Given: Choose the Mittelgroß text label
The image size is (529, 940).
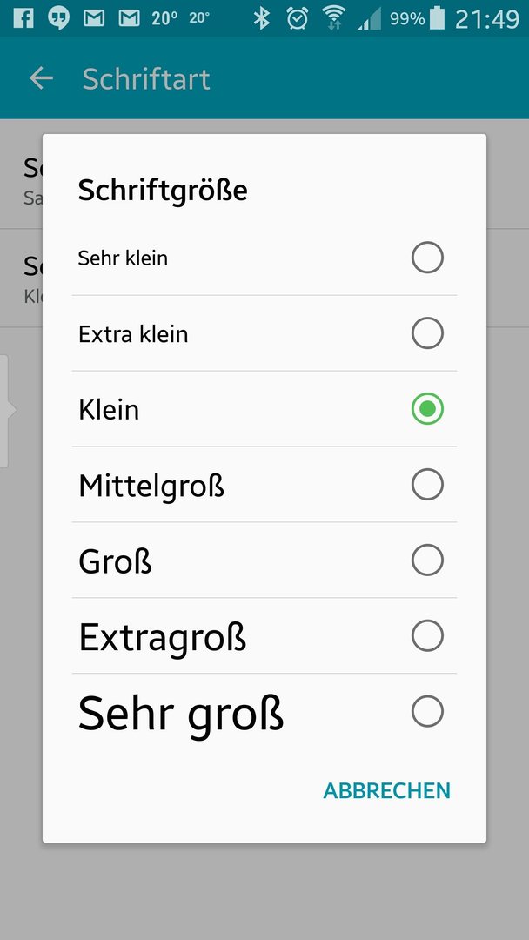Looking at the screenshot, I should [x=151, y=487].
